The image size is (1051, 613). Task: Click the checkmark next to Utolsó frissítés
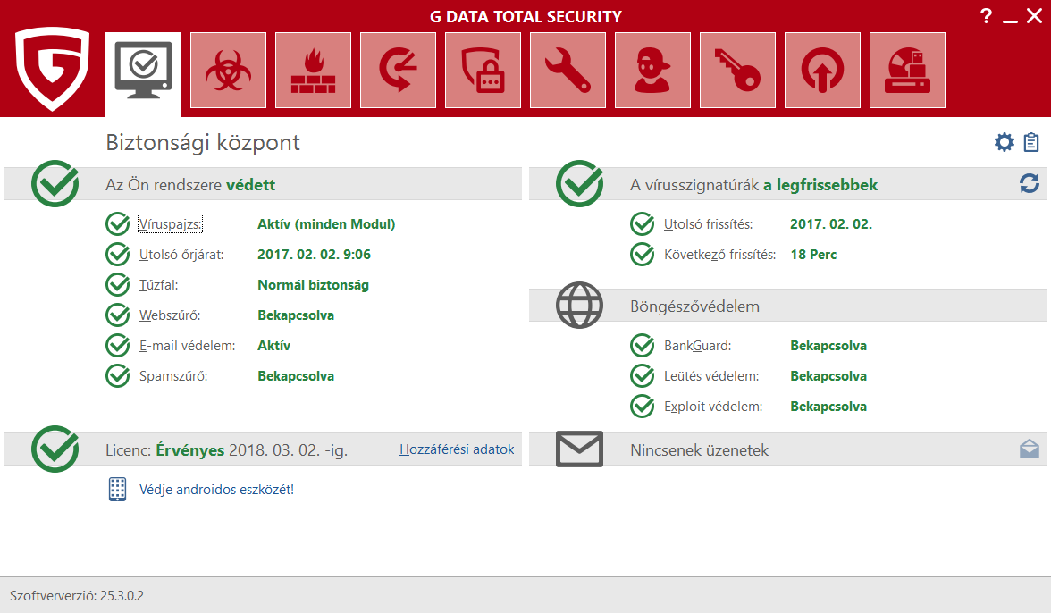coord(643,223)
